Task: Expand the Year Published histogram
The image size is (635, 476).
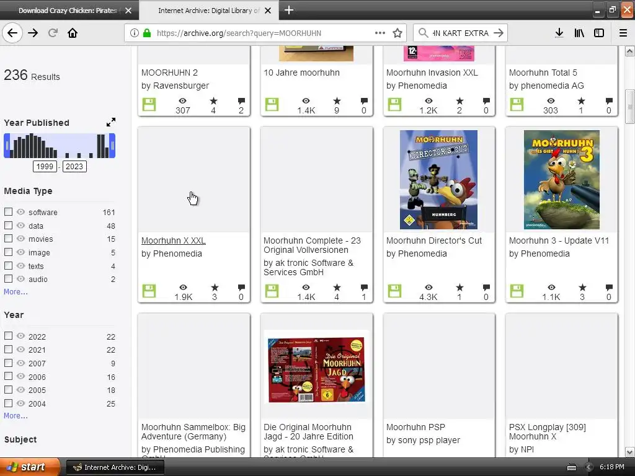Action: (110, 122)
